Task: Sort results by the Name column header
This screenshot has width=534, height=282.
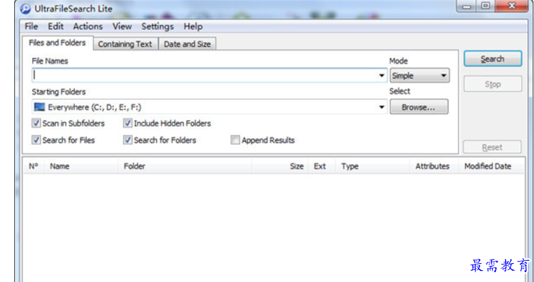Action: pos(82,166)
